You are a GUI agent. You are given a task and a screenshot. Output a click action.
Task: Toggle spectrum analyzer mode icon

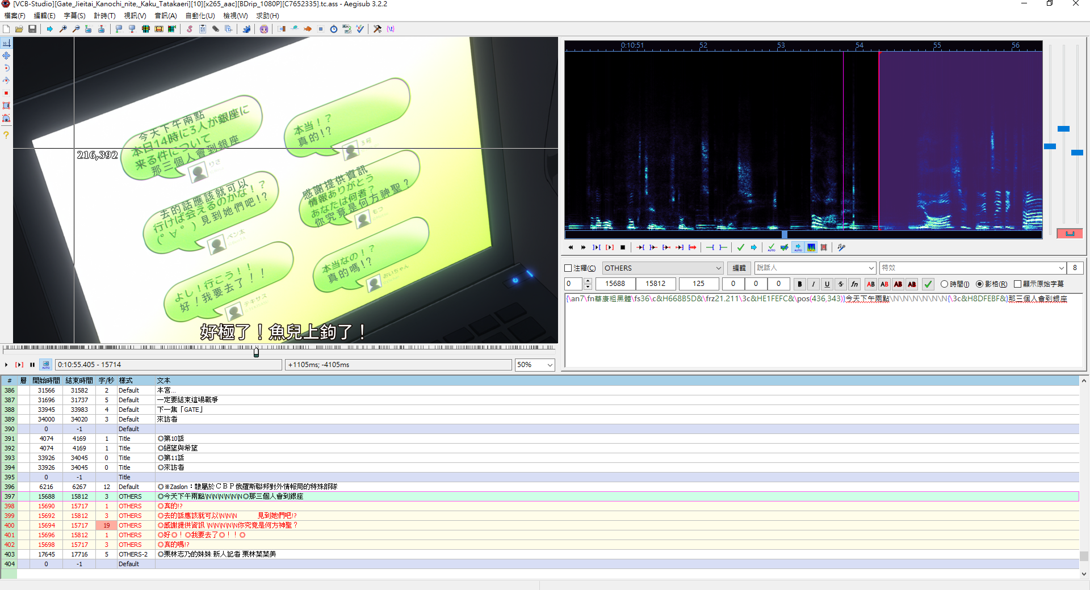[x=811, y=247]
